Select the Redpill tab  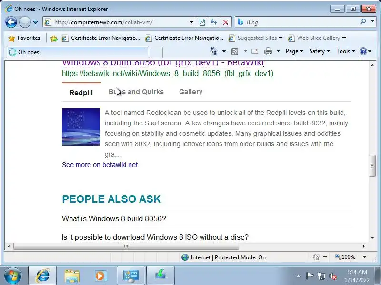coord(81,93)
